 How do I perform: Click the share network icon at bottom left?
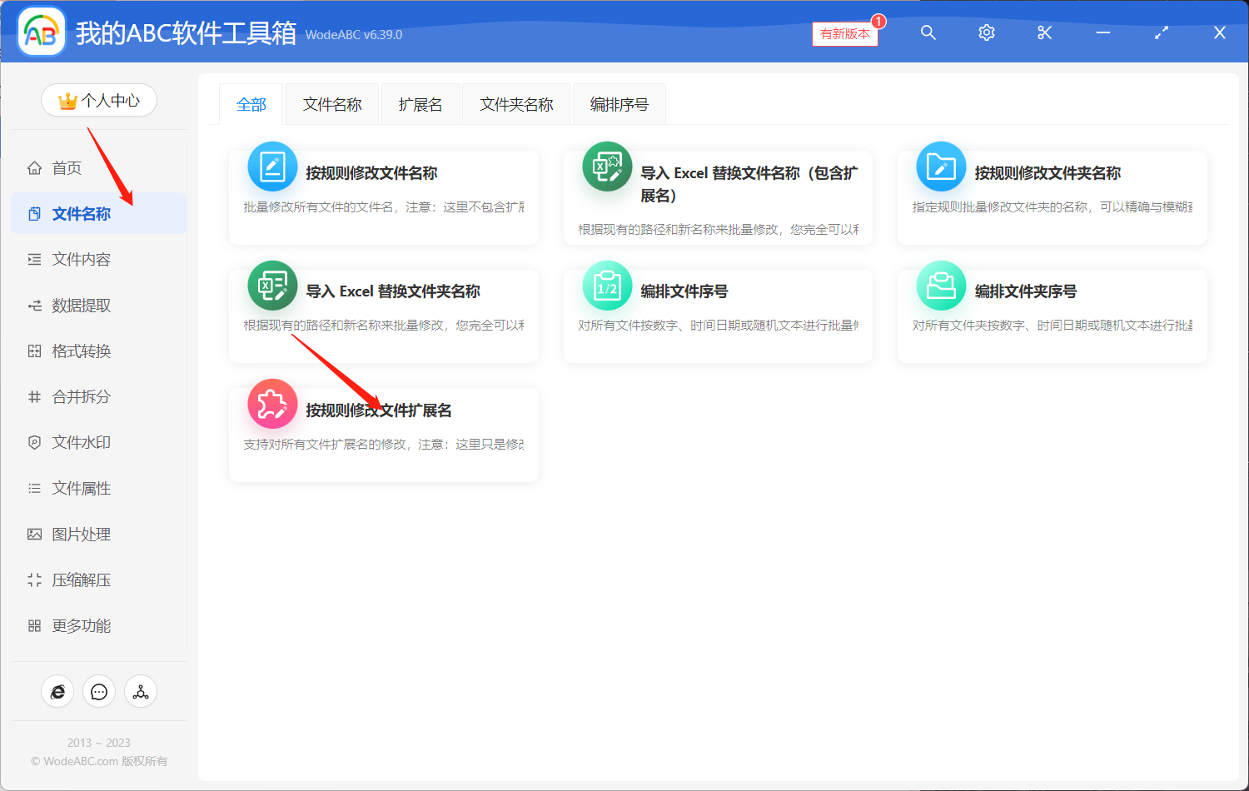click(x=141, y=691)
